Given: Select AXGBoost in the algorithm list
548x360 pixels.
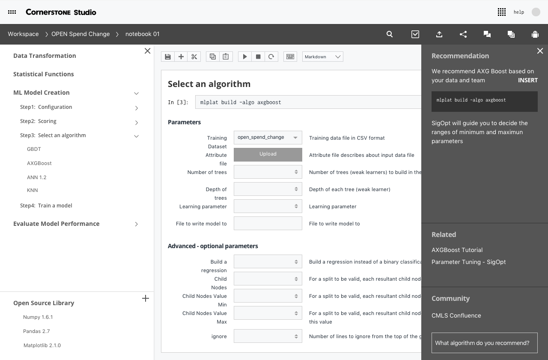Looking at the screenshot, I should point(39,163).
